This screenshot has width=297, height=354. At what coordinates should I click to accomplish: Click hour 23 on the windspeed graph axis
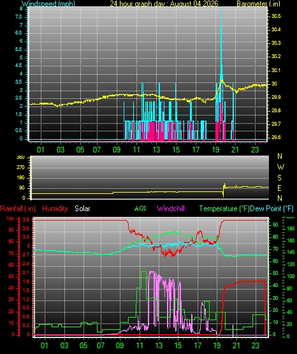point(255,150)
